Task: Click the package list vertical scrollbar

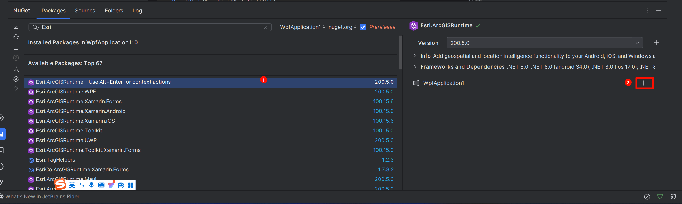Action: click(x=400, y=53)
